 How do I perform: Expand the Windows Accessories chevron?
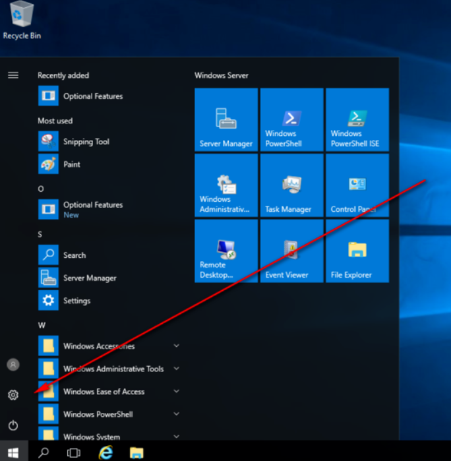[x=177, y=346]
